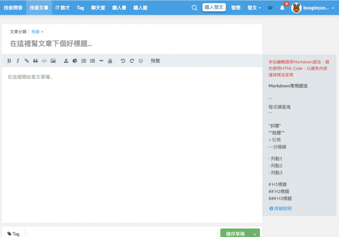Upload a file with the upload icon
The image size is (339, 237).
coord(66,61)
